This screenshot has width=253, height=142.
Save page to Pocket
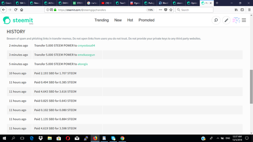click(x=166, y=10)
